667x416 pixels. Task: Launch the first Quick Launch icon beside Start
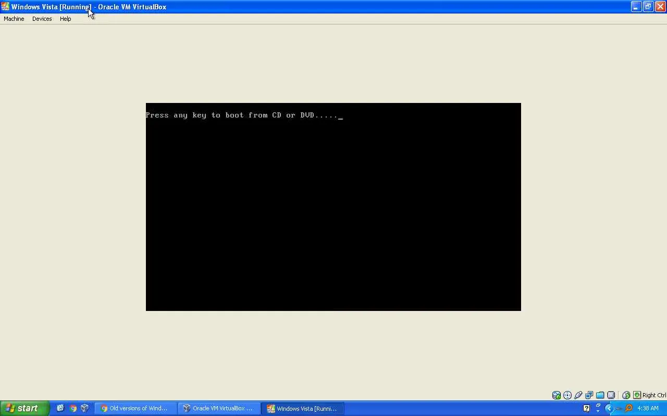tap(60, 408)
